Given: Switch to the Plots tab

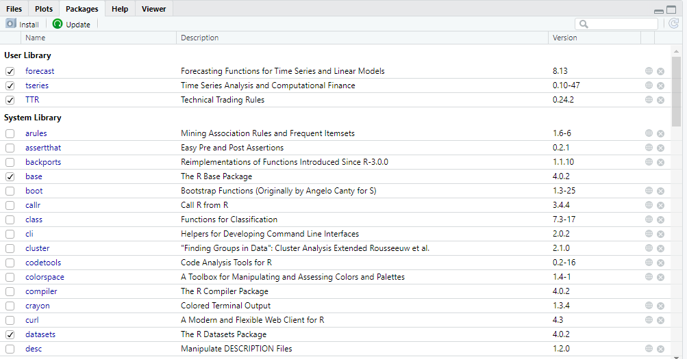Looking at the screenshot, I should click(x=44, y=9).
